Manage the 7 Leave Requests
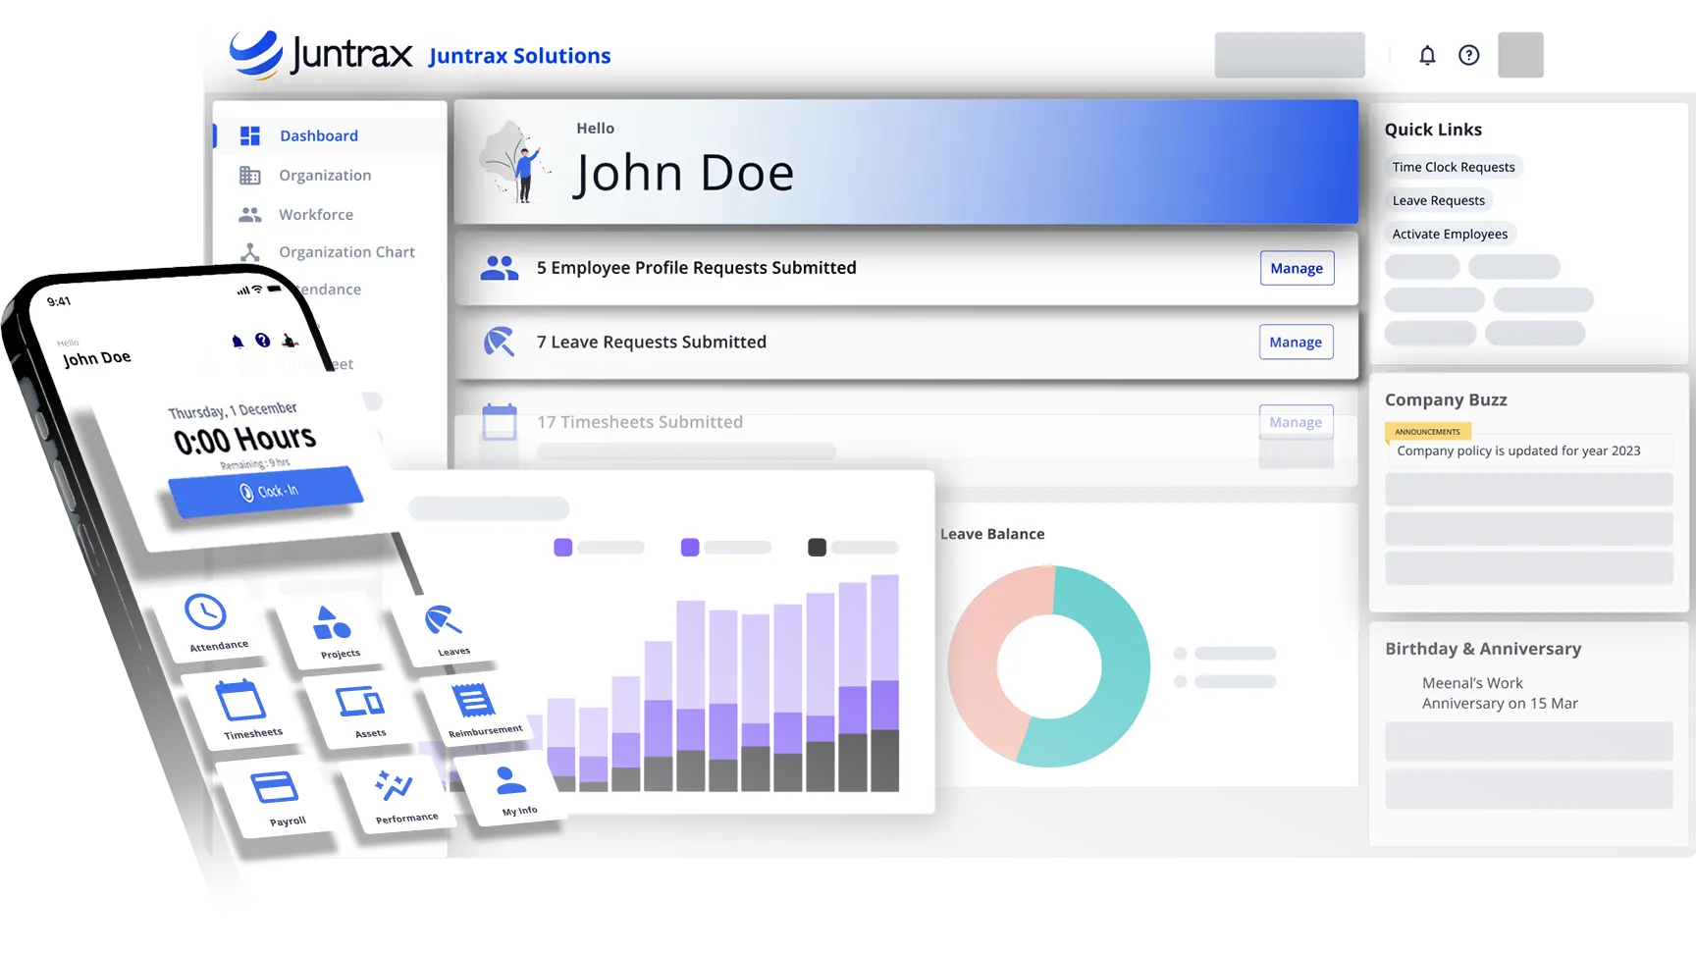This screenshot has width=1696, height=954. click(x=1296, y=342)
